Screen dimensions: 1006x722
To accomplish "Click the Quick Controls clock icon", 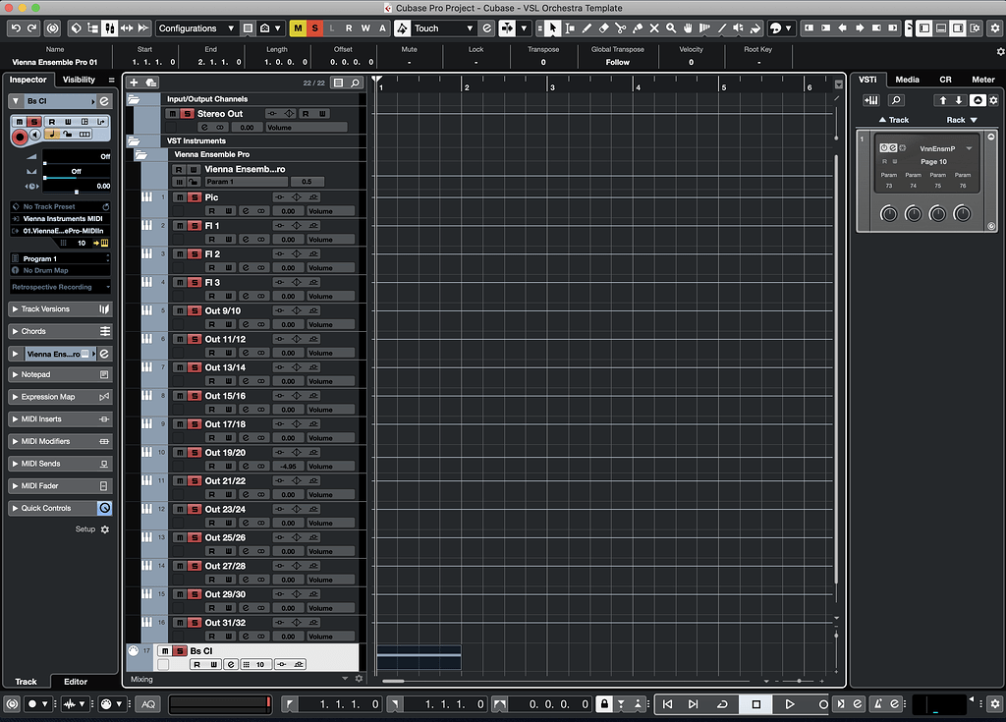I will pyautogui.click(x=104, y=508).
